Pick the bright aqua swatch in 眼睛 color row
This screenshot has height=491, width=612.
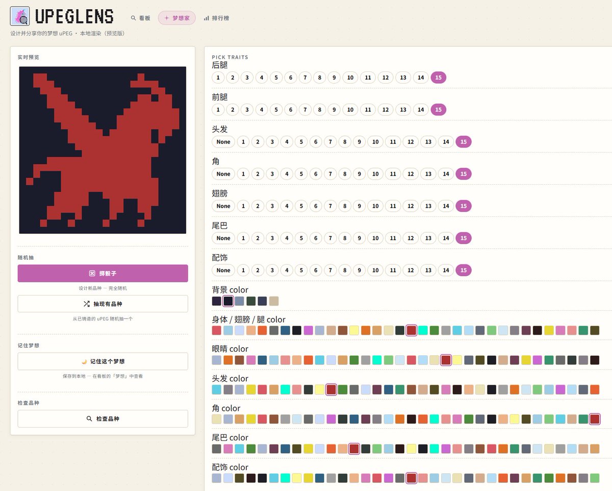tap(377, 360)
